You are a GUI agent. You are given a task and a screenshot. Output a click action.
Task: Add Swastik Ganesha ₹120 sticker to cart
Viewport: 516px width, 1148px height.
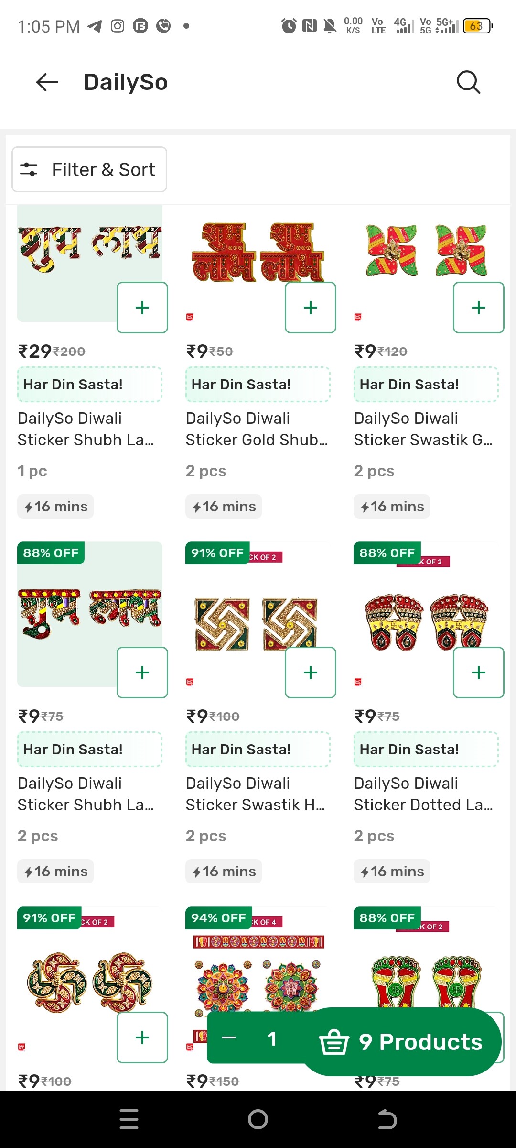coord(478,308)
